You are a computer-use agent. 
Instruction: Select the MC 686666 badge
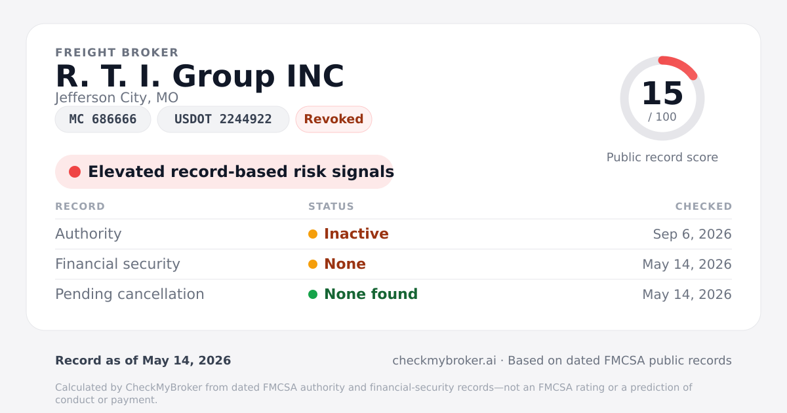pos(103,119)
